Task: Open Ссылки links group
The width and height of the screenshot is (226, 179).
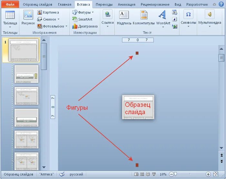Action: [108, 18]
